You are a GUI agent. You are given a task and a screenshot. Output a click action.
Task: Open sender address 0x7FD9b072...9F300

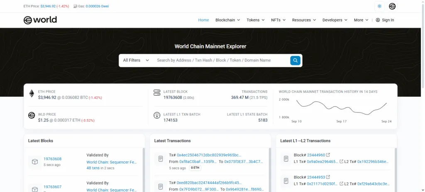tap(199, 189)
